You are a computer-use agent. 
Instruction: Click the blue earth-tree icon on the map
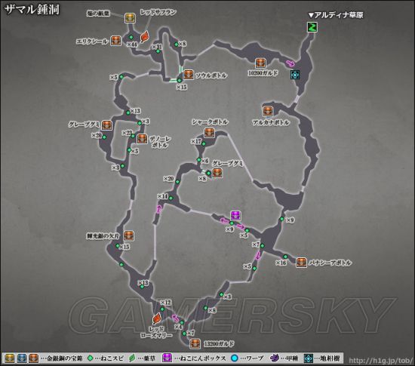pos(294,75)
